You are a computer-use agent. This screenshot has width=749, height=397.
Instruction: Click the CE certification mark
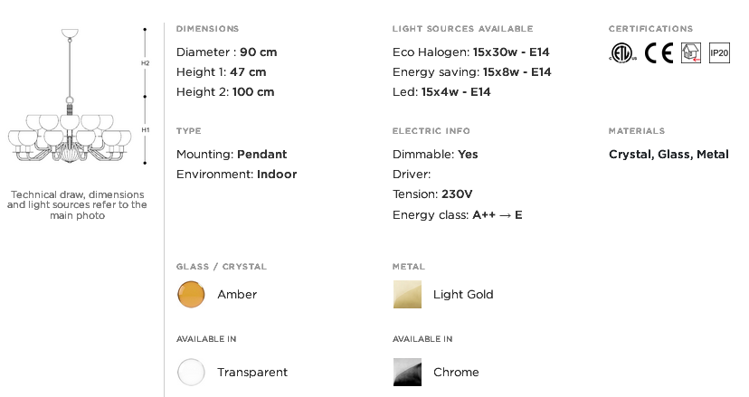659,52
